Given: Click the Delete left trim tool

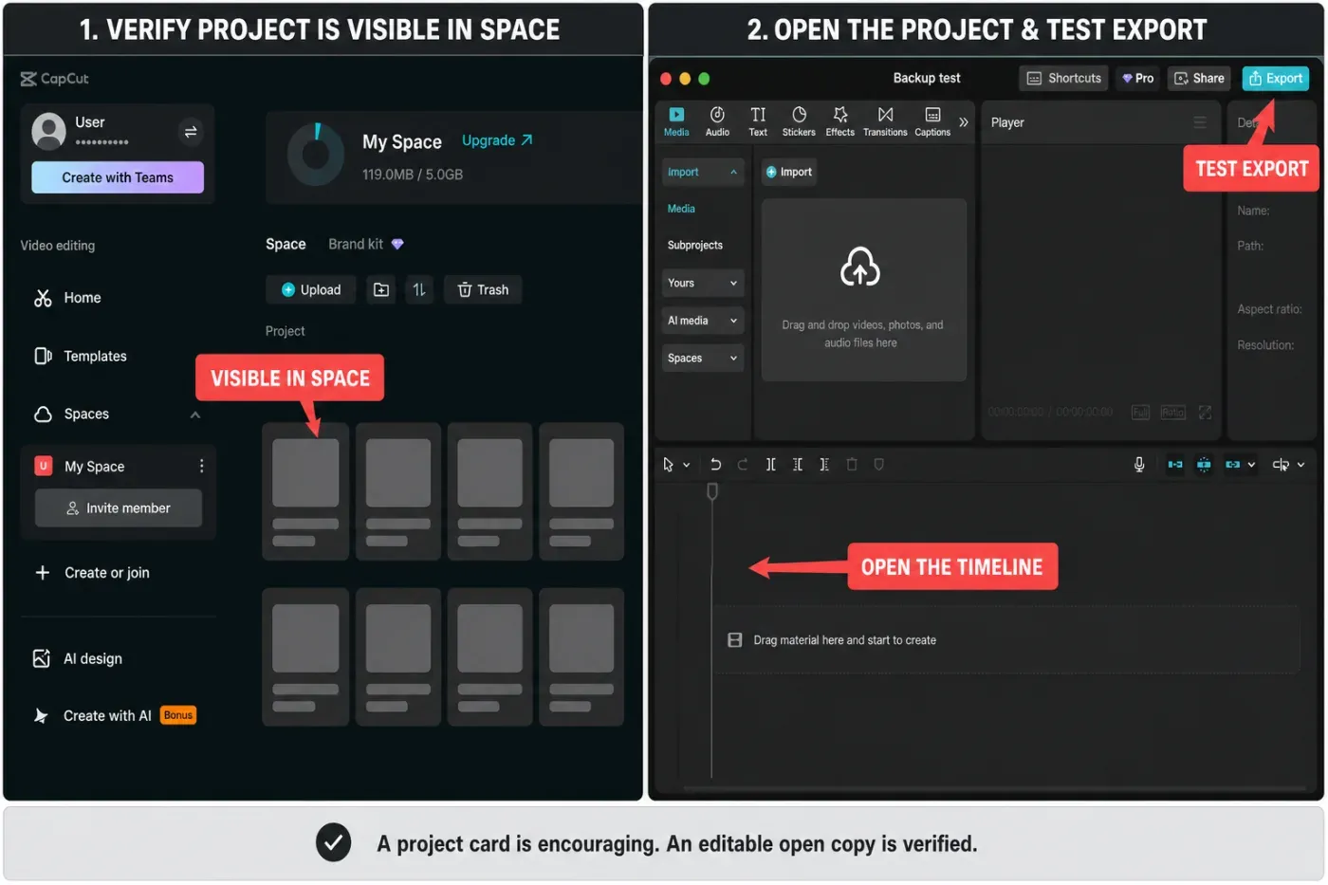Looking at the screenshot, I should click(798, 465).
